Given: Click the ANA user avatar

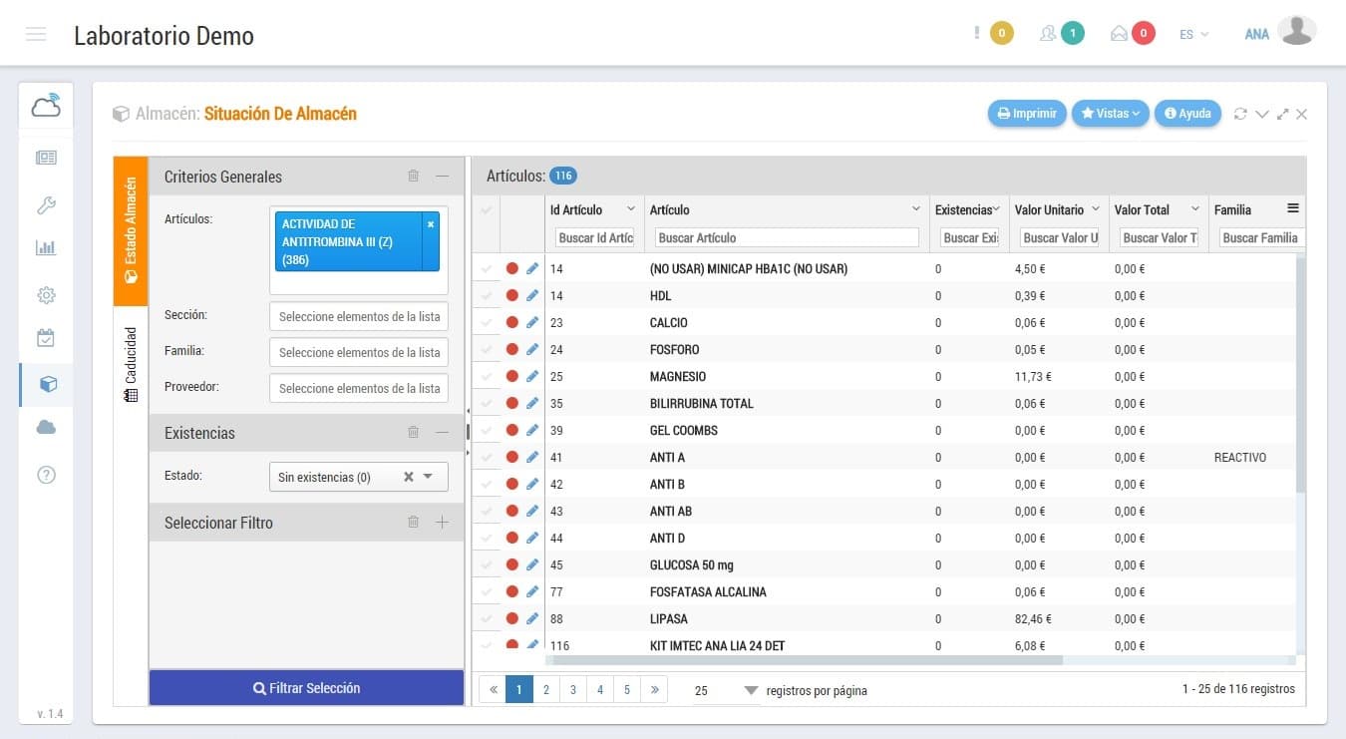Looking at the screenshot, I should pyautogui.click(x=1296, y=31).
